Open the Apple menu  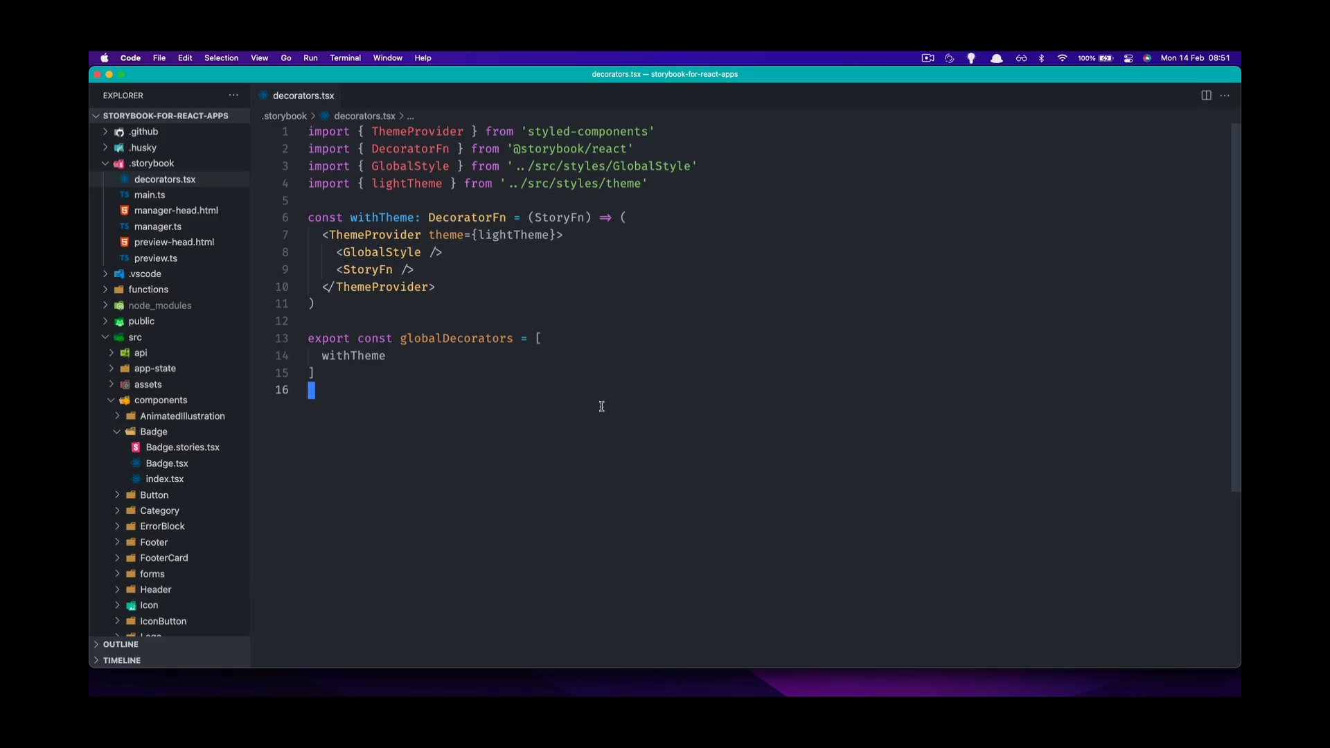point(105,58)
